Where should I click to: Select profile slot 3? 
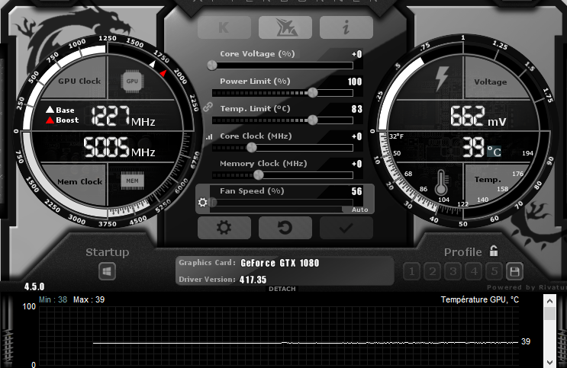coord(453,271)
